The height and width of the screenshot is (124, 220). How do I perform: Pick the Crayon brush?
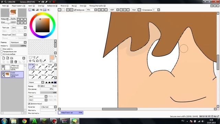click(32, 76)
